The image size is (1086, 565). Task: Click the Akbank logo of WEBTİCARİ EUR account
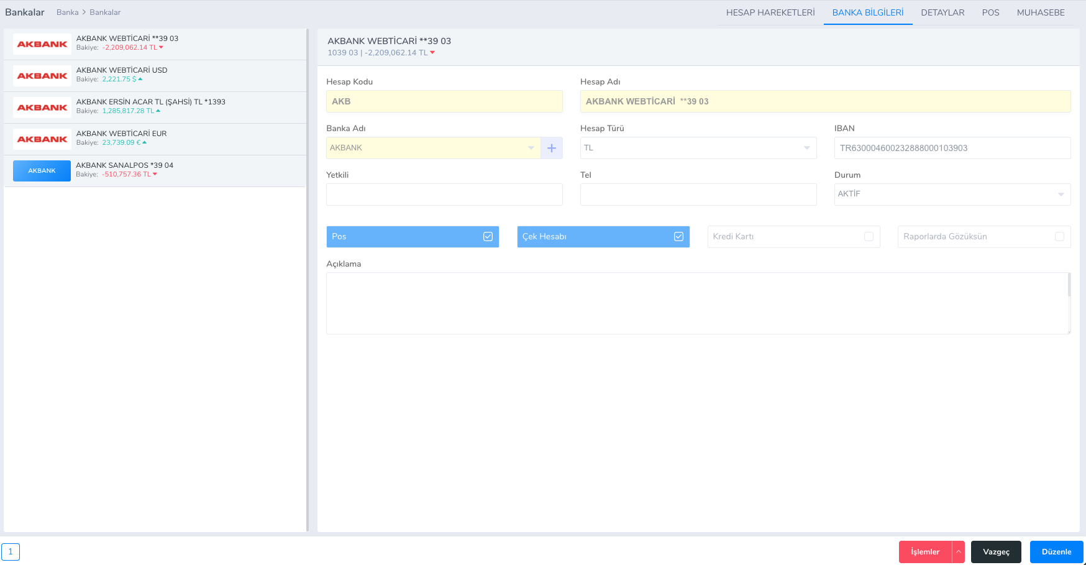click(x=42, y=139)
